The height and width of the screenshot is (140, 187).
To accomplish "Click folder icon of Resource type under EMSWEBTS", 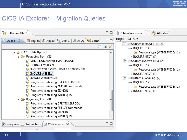I will pos(136,52).
